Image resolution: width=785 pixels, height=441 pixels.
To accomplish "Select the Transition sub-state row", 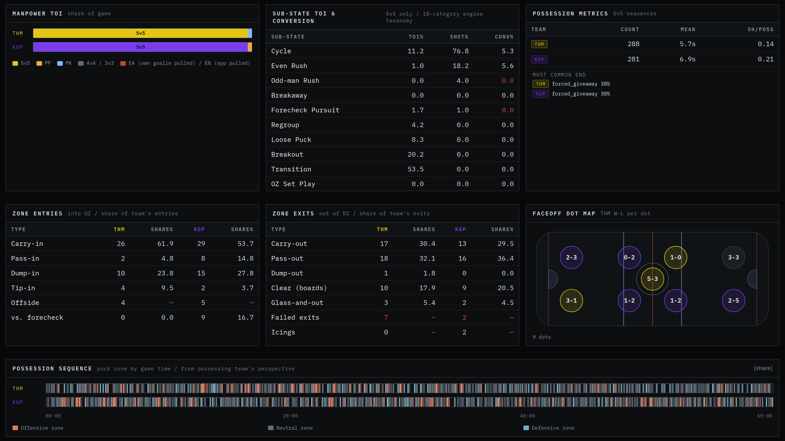I will [x=392, y=169].
